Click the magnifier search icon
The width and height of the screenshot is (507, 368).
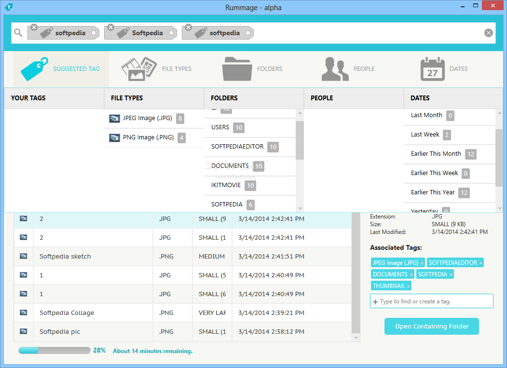tap(18, 33)
